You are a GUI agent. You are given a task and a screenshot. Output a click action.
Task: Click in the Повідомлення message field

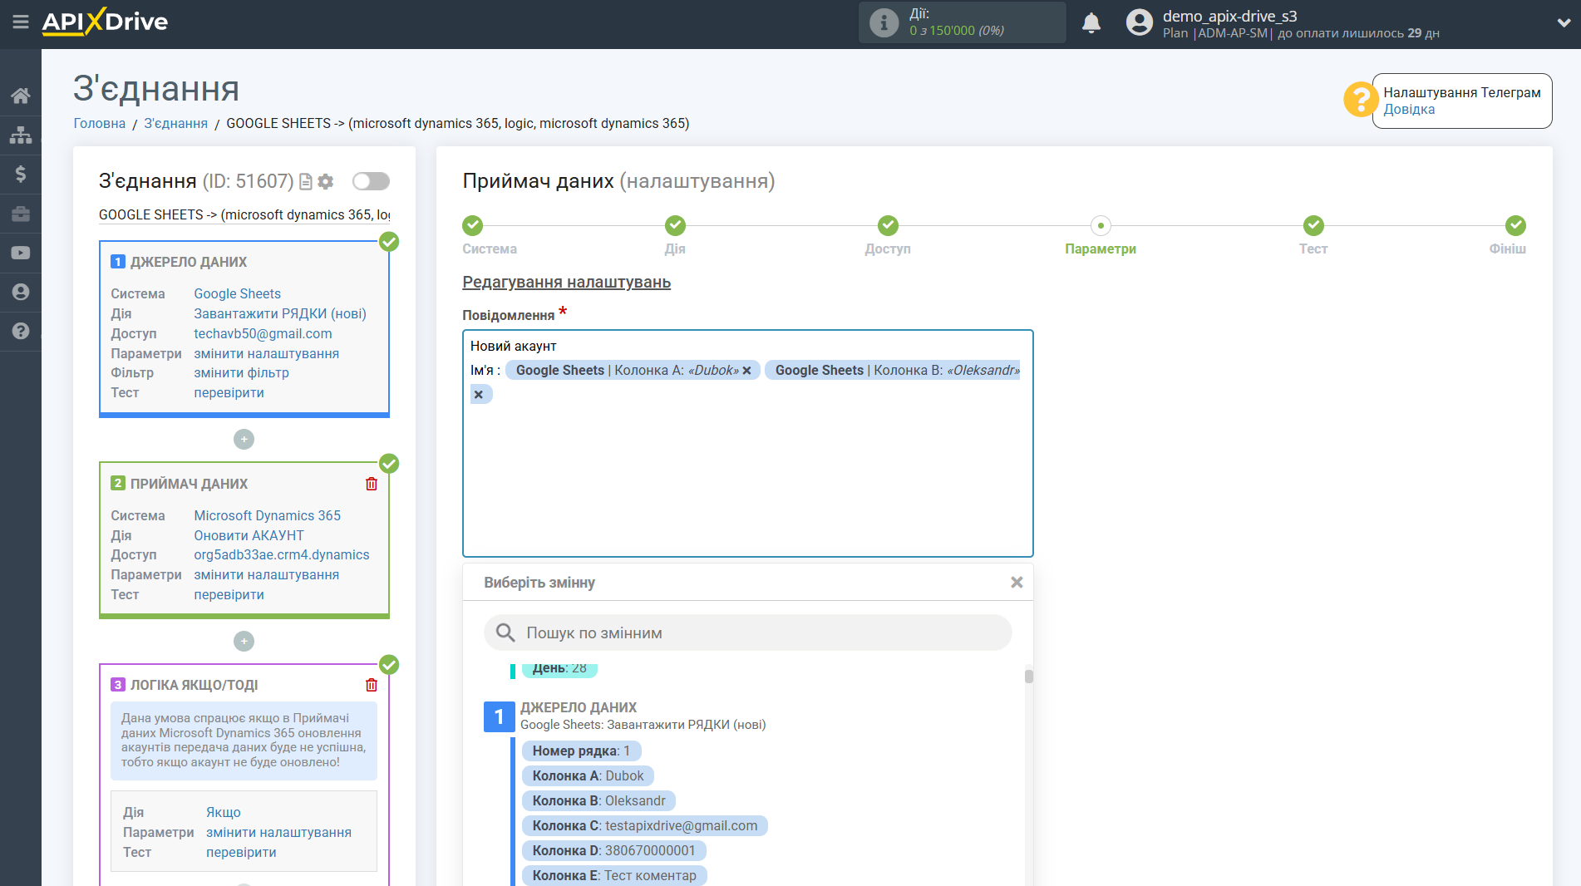(747, 444)
